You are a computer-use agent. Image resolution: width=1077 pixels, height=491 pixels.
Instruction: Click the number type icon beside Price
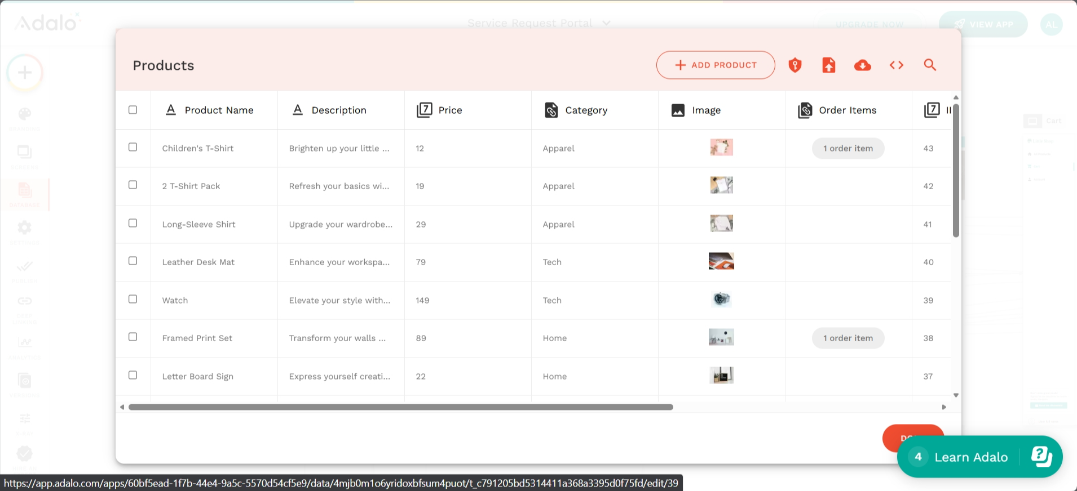425,110
